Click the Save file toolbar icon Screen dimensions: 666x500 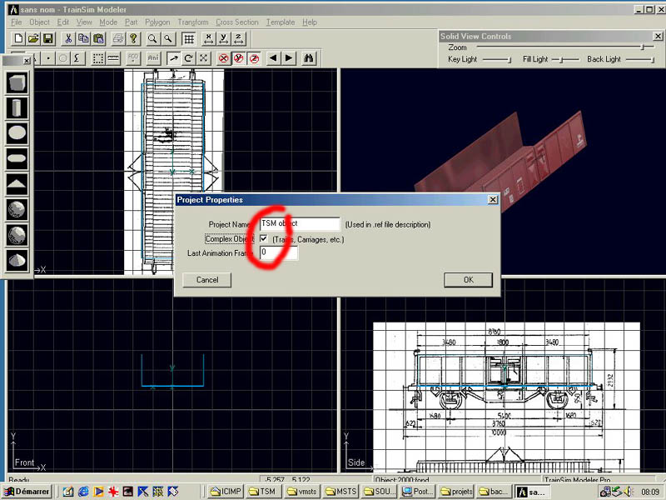point(48,39)
